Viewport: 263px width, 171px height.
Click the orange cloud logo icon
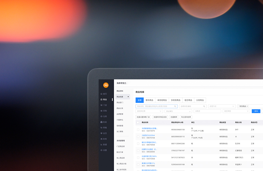point(106,85)
